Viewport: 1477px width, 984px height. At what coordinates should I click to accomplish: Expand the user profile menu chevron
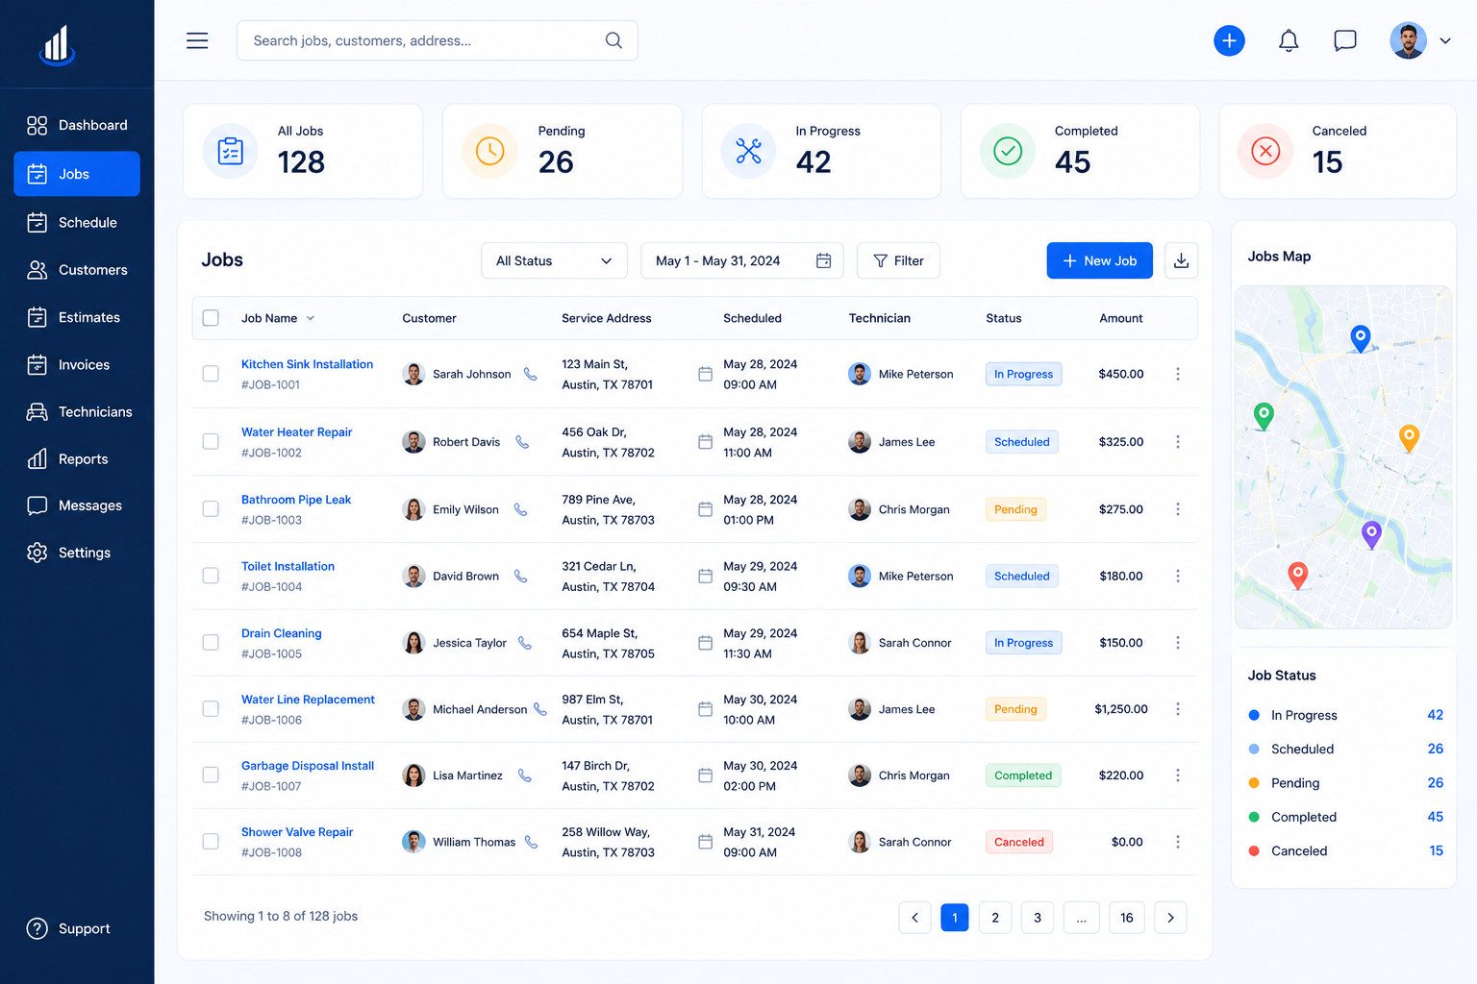click(x=1444, y=40)
